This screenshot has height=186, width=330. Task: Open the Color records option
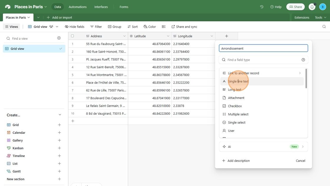150,27
